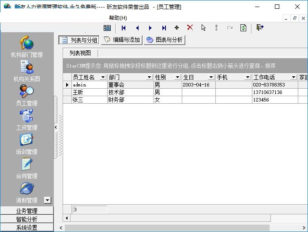Open the grid view toolbar icon
308x232 pixels.
tap(107, 28)
